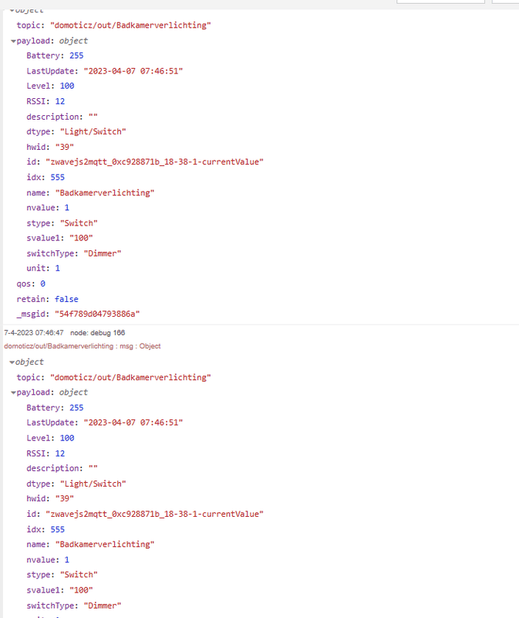Screen dimensions: 519x618
Task: Click the 7-4-2023 07:46:47 timestamp
Action: (34, 333)
